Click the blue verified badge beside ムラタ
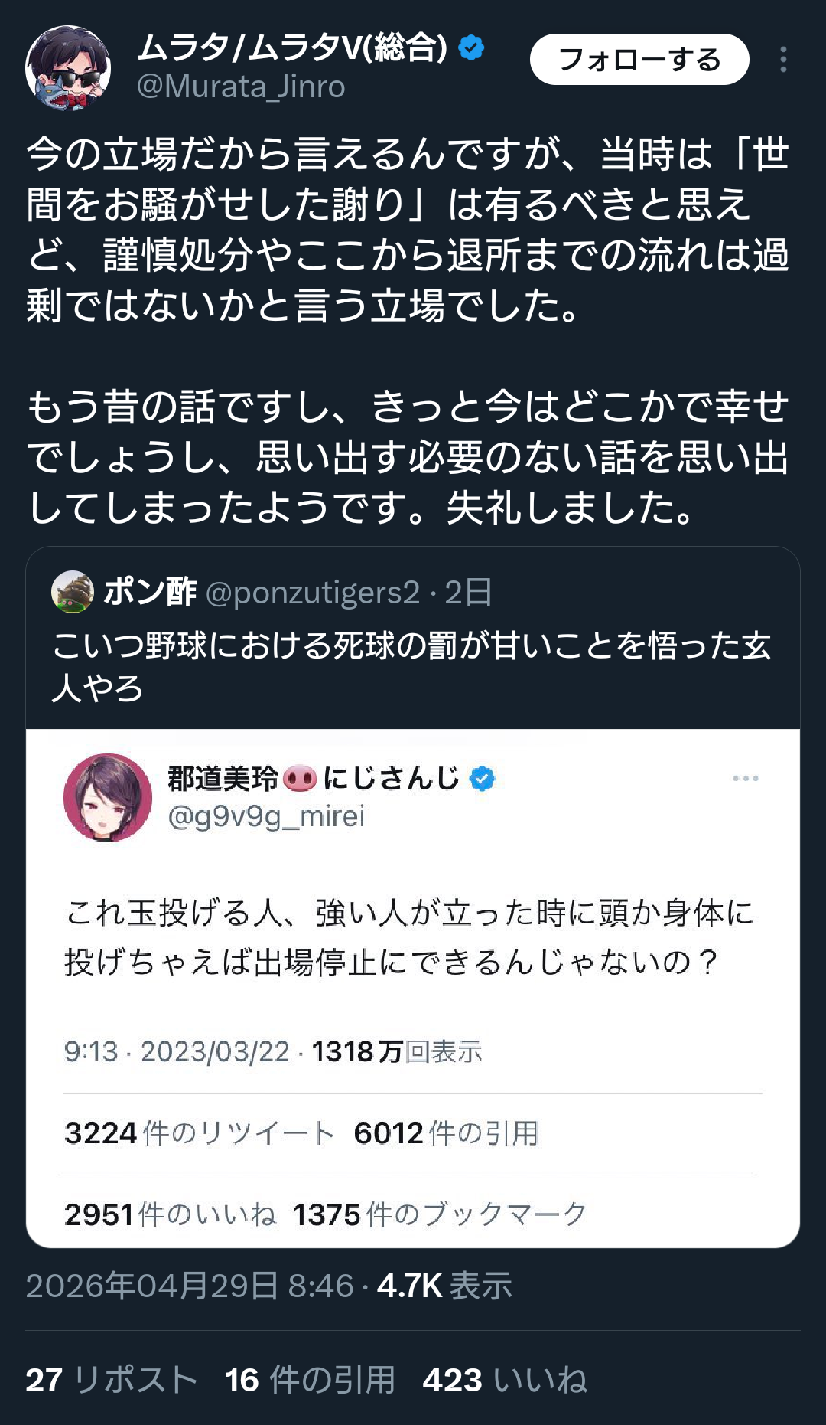This screenshot has height=1425, width=826. (x=471, y=48)
